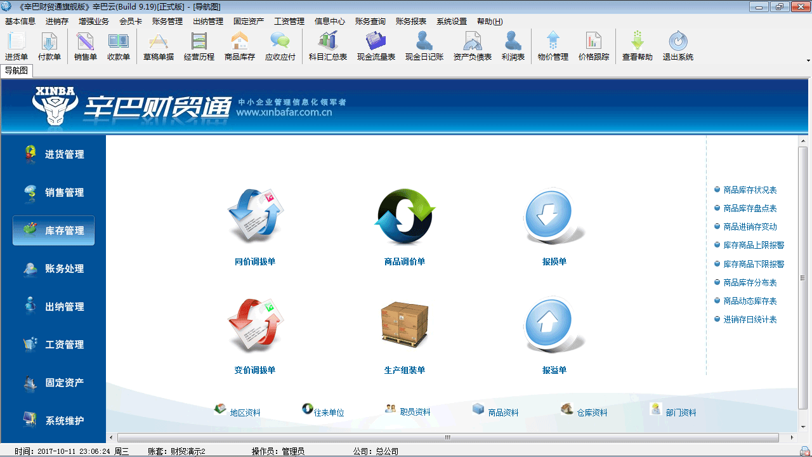Open the 账务管理 menu
Viewport: 812px width, 457px height.
pyautogui.click(x=167, y=21)
